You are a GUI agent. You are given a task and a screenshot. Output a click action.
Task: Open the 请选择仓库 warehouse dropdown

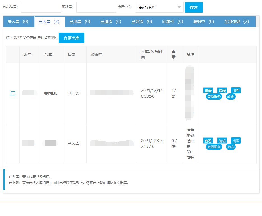(159, 7)
